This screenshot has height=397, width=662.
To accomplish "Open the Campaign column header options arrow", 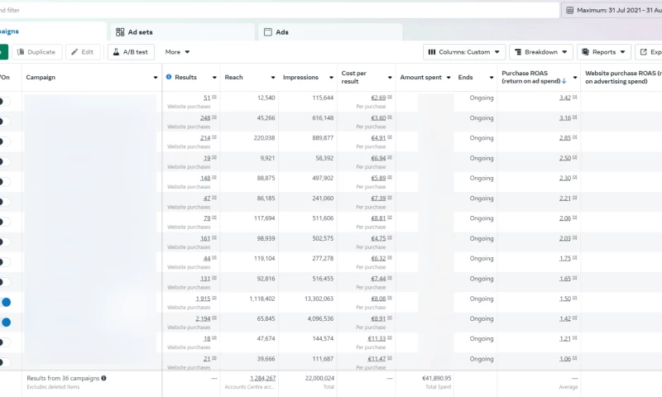I will pyautogui.click(x=156, y=78).
